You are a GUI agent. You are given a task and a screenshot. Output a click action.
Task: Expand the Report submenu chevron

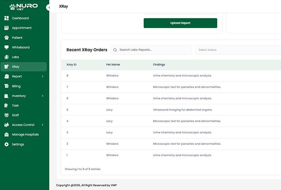click(43, 76)
